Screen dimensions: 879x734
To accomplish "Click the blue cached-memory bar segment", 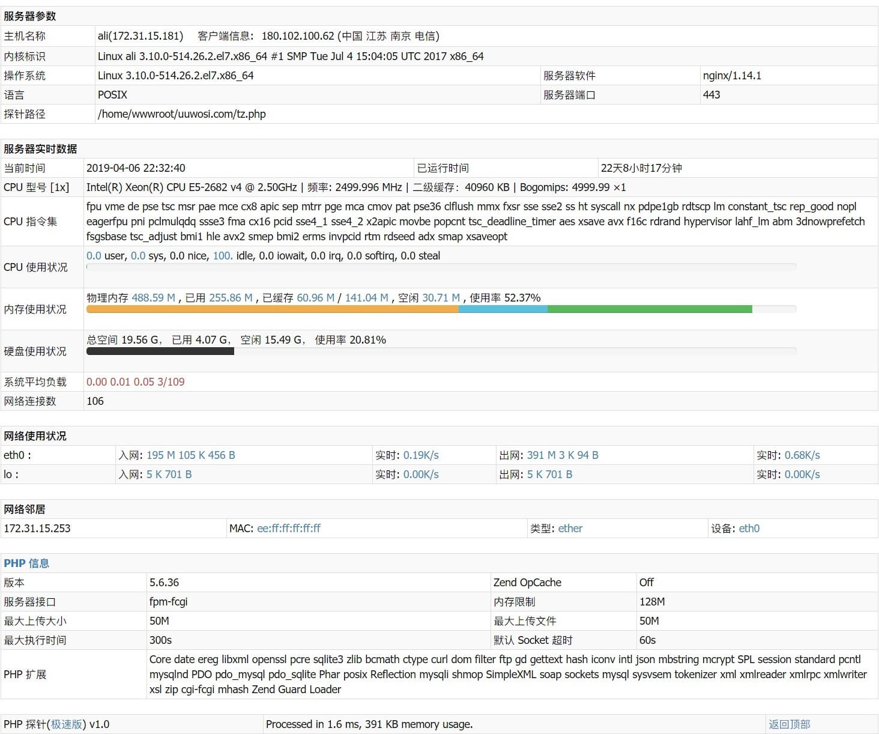I will click(503, 309).
